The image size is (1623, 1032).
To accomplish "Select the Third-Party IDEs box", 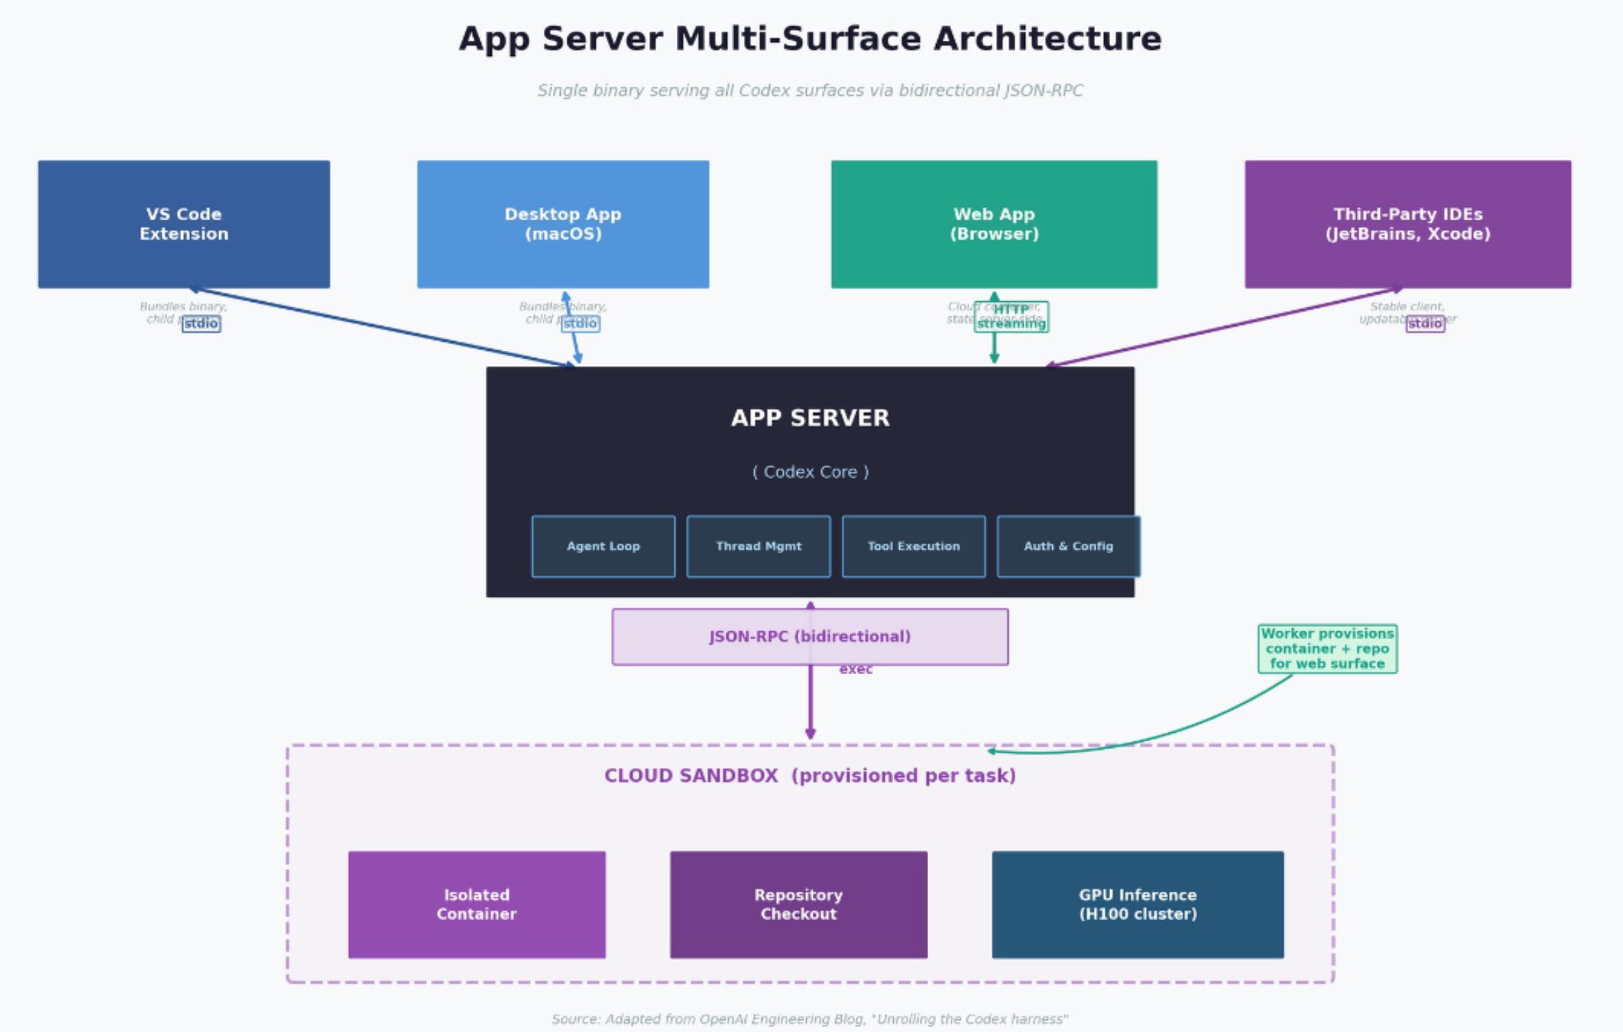I will coord(1408,224).
